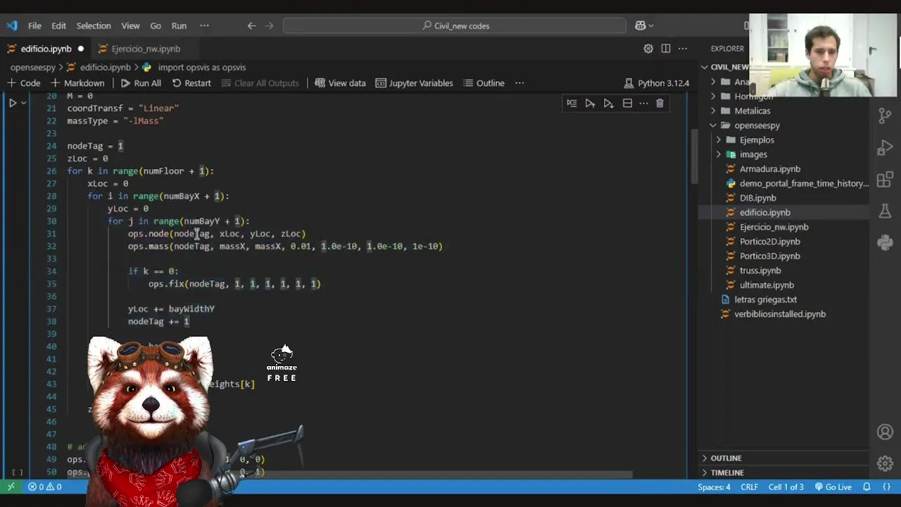
Task: Delete the cell trash icon
Action: (x=660, y=104)
